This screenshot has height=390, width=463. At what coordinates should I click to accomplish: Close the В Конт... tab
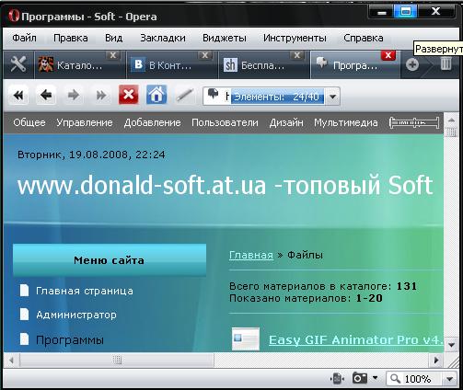pos(205,55)
